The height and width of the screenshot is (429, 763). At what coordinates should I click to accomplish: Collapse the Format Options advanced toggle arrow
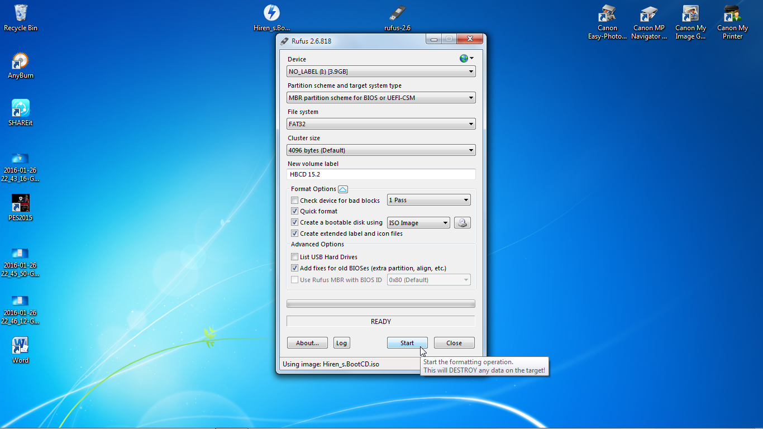[343, 189]
